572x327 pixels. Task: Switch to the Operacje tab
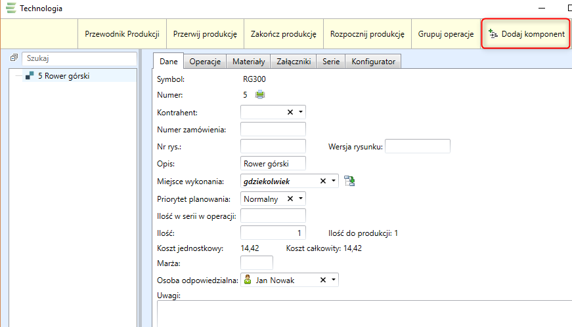click(x=204, y=62)
